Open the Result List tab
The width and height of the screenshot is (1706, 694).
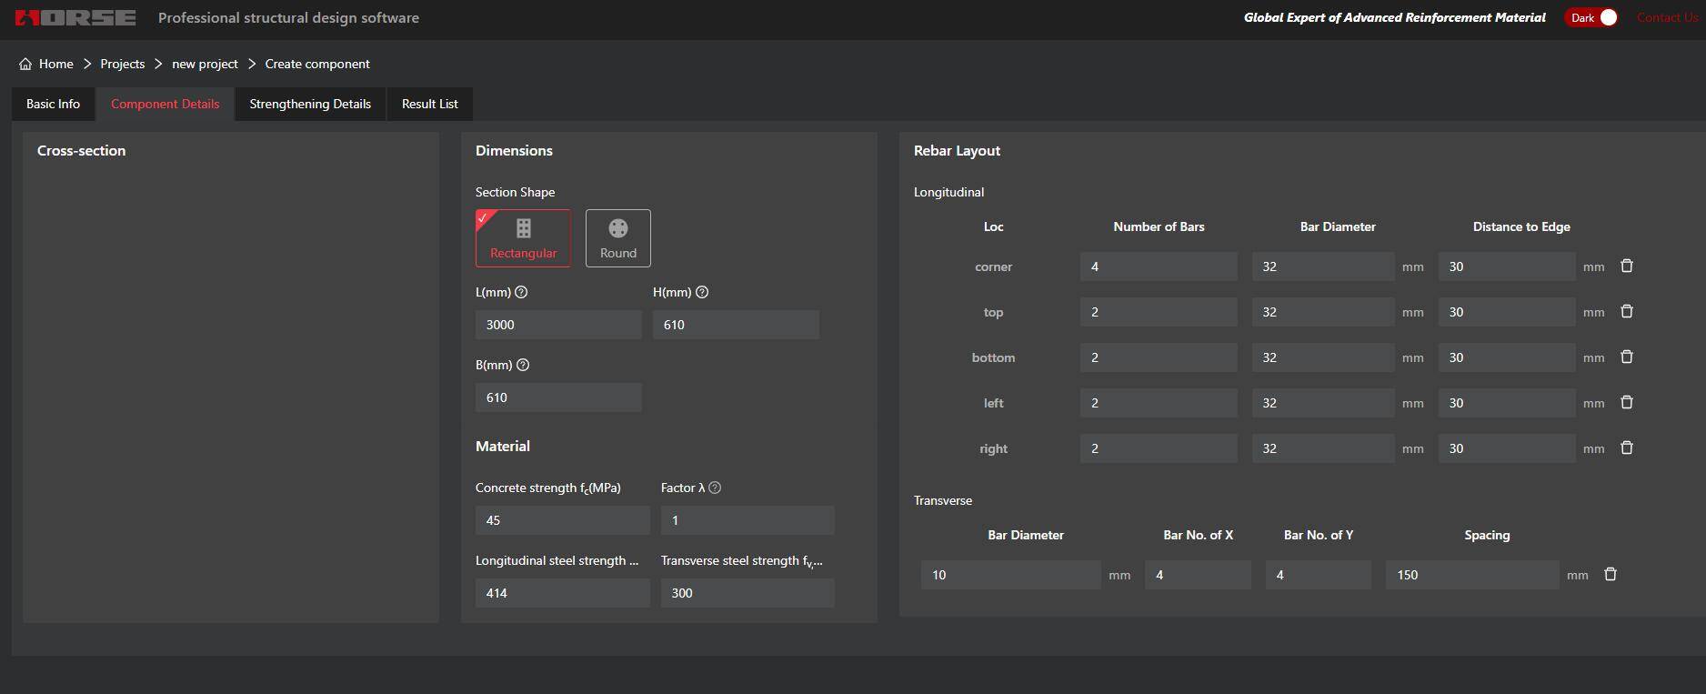[x=429, y=104]
